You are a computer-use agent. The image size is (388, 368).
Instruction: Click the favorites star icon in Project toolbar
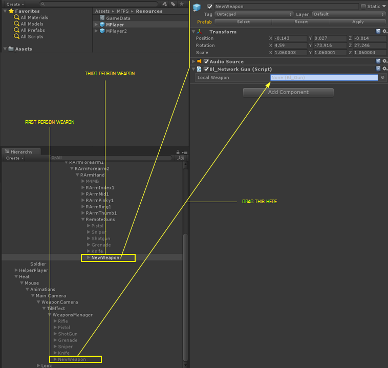click(181, 4)
